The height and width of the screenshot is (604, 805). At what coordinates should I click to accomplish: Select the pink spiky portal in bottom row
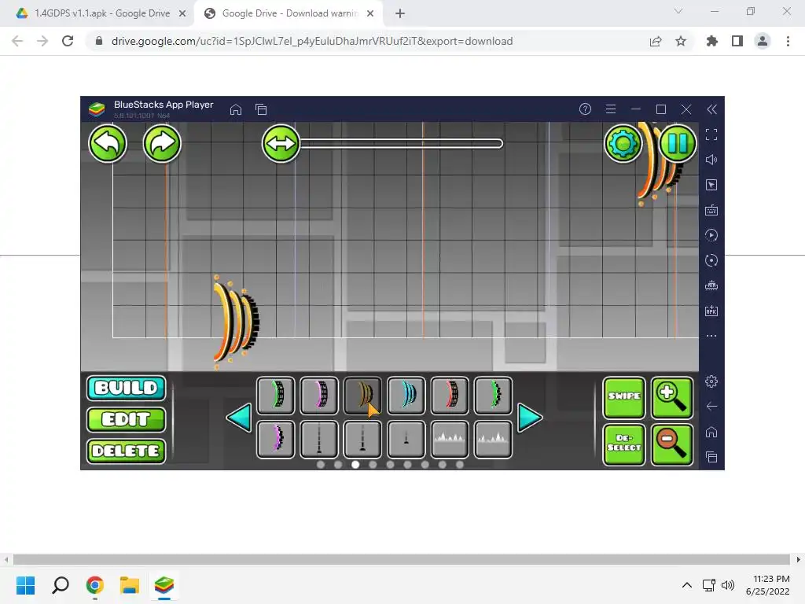pos(276,439)
